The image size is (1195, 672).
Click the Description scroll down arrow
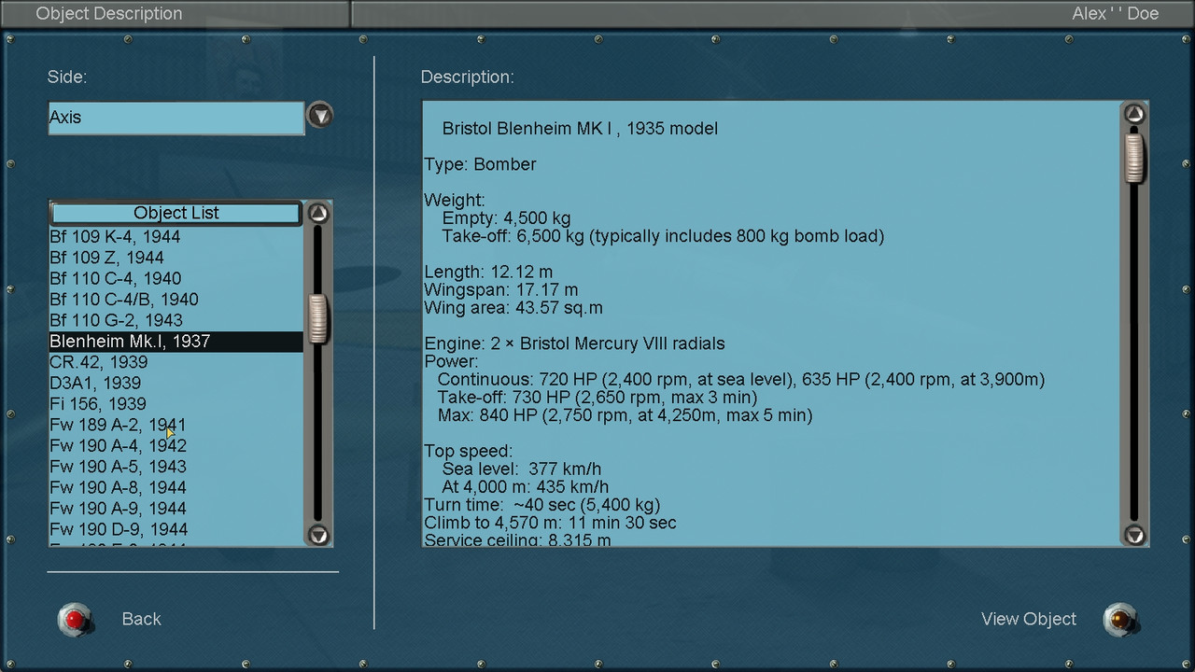1134,535
